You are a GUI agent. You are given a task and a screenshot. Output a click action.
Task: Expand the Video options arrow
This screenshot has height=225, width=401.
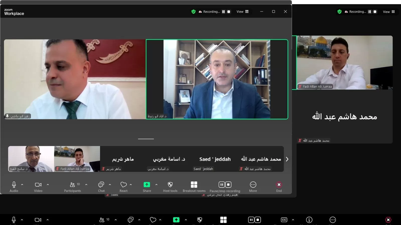pyautogui.click(x=48, y=184)
